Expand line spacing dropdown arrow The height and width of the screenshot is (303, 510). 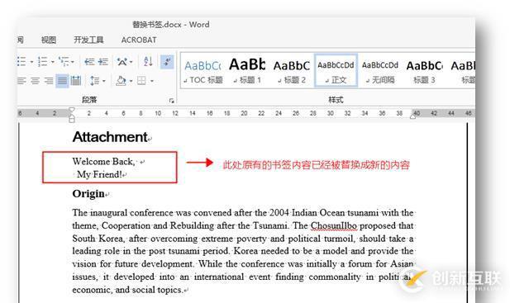pos(104,81)
